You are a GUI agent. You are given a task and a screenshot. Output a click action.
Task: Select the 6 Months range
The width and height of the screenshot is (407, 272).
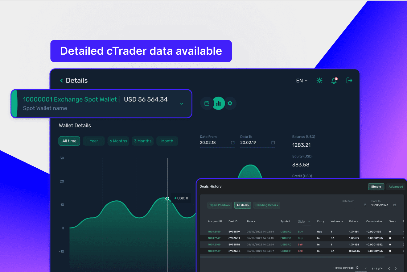coord(118,141)
